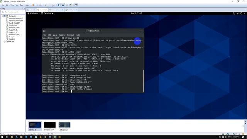Open VMware Help menu

click(27, 5)
